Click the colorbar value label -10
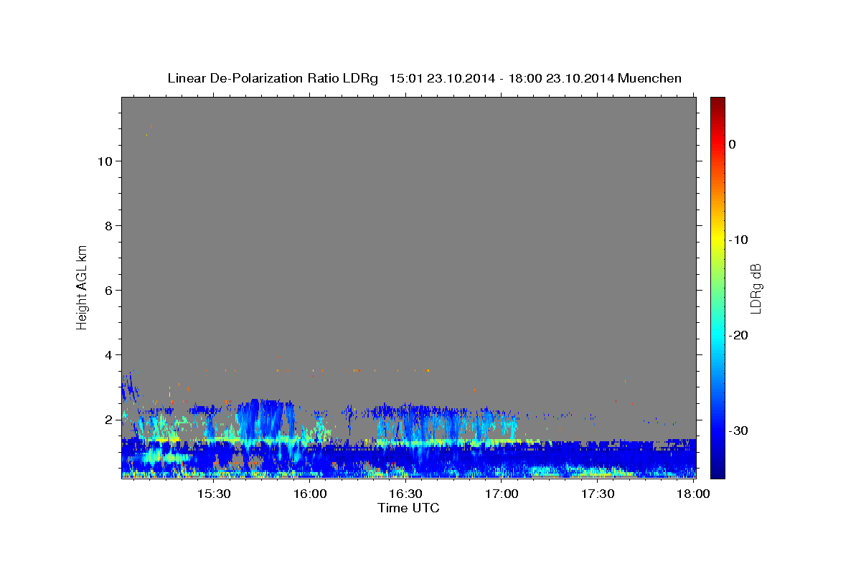 pos(739,240)
